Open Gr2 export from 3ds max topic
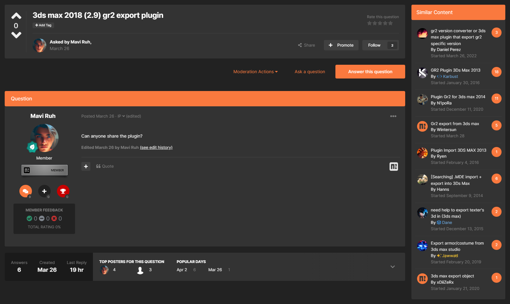The height and width of the screenshot is (304, 510). click(x=455, y=124)
